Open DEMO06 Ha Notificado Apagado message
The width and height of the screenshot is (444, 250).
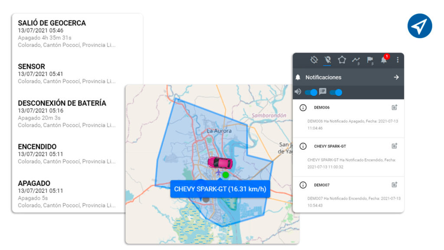(x=353, y=125)
